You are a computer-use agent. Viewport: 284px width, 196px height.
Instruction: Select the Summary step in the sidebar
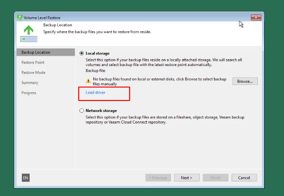[x=30, y=83]
